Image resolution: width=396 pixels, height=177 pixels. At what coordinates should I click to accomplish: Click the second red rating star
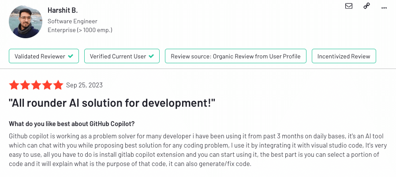coord(25,85)
